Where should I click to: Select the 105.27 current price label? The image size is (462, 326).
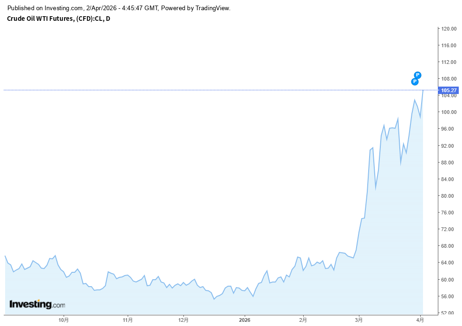pos(449,90)
